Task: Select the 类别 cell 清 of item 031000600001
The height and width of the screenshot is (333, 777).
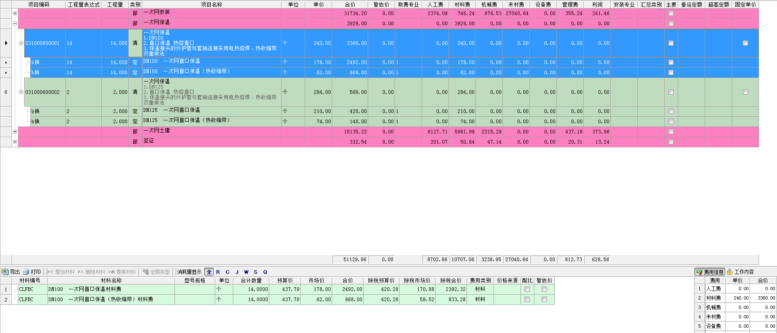Action: (x=135, y=43)
